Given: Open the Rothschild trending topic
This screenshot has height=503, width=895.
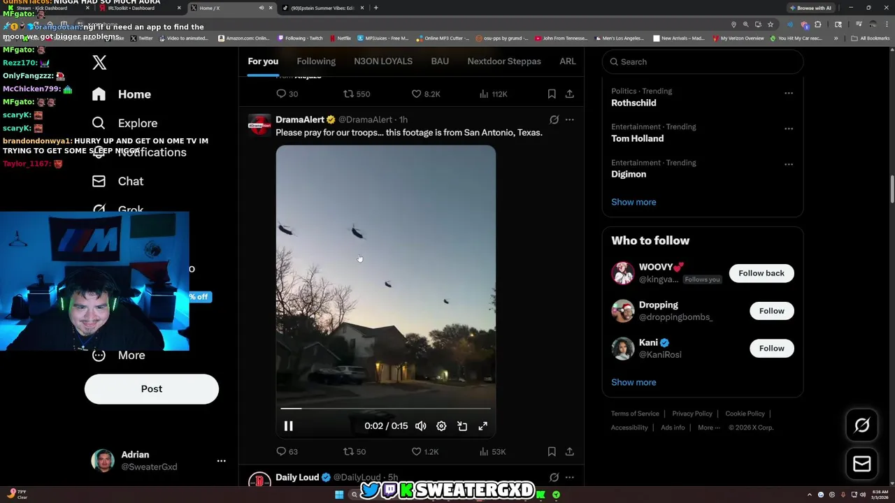Looking at the screenshot, I should pyautogui.click(x=633, y=103).
